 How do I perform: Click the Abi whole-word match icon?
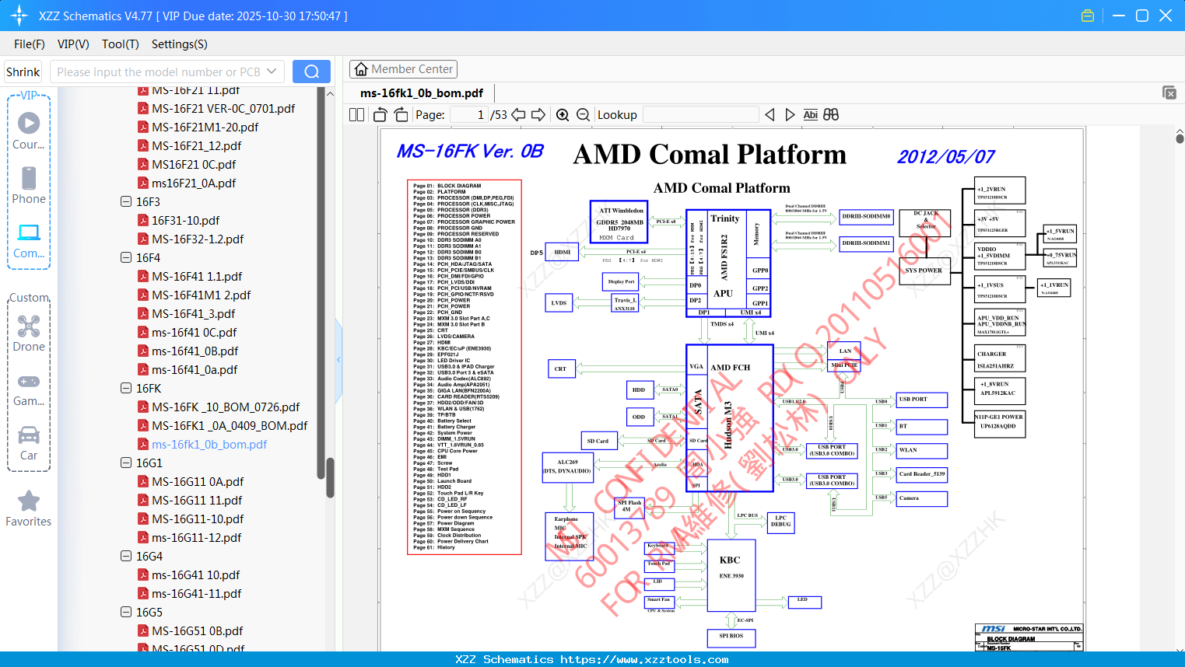[811, 114]
